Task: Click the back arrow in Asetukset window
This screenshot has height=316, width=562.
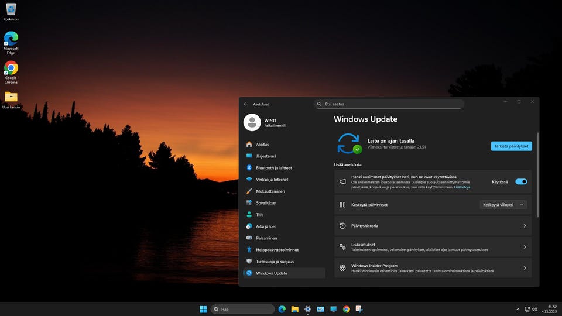Action: (x=246, y=104)
